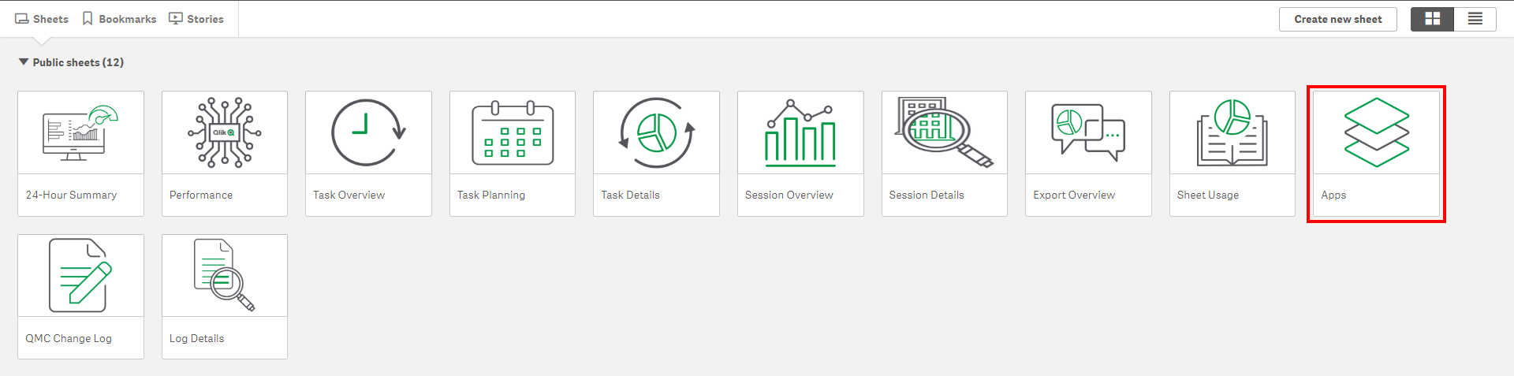Open the Sheet Usage book icon
Image resolution: width=1514 pixels, height=376 pixels.
pyautogui.click(x=1232, y=133)
